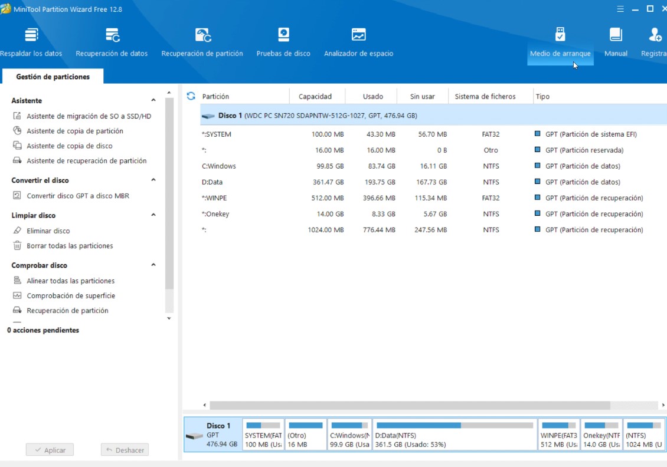This screenshot has height=467, width=667.
Task: Select Gestión de particiones tab
Action: pyautogui.click(x=53, y=77)
